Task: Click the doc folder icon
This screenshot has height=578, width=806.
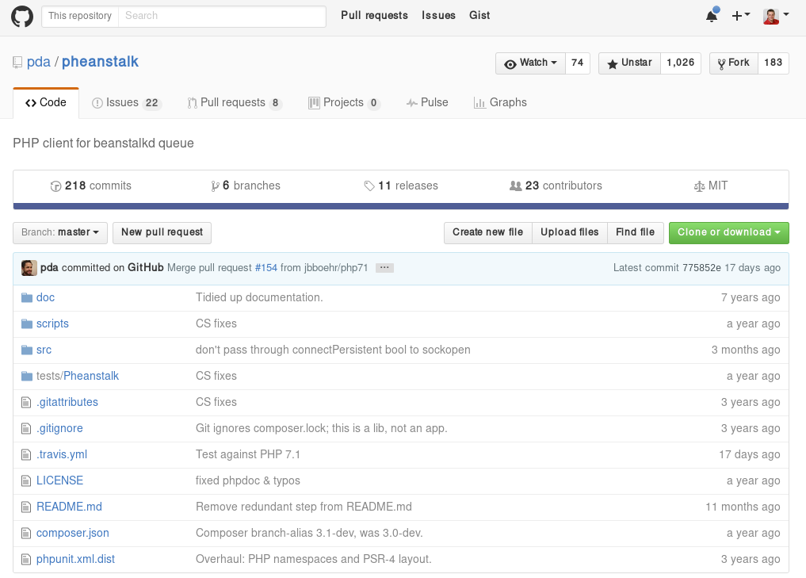Action: [27, 298]
